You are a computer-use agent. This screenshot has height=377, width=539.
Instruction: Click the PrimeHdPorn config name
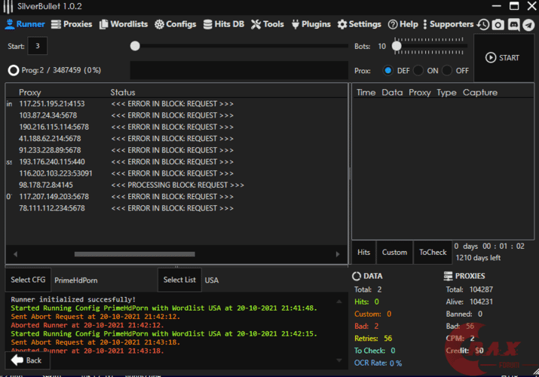76,280
